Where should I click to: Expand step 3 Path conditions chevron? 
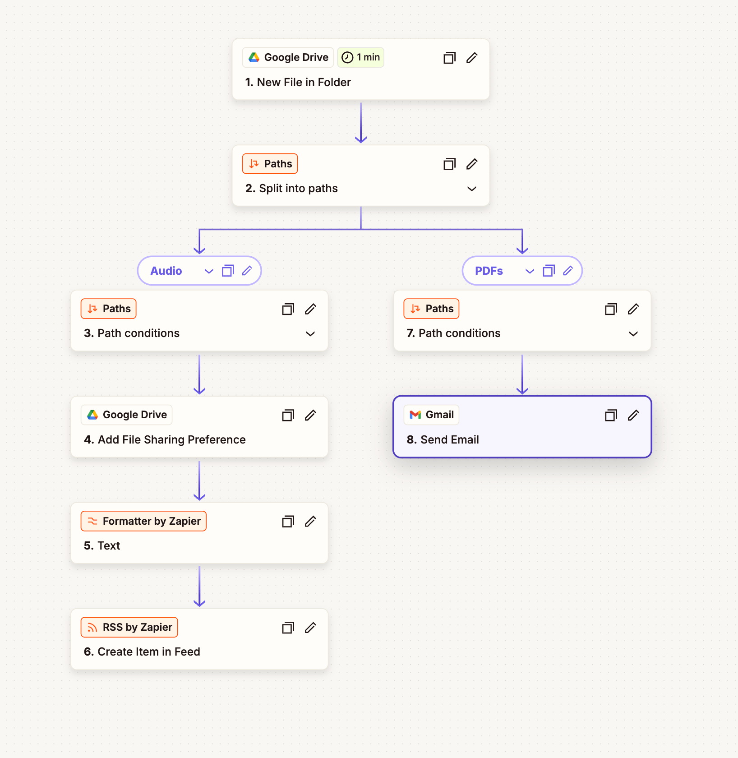[x=310, y=334]
